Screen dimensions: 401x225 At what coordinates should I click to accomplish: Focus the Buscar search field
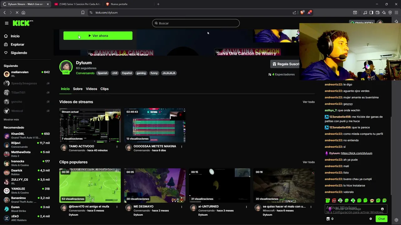click(196, 23)
